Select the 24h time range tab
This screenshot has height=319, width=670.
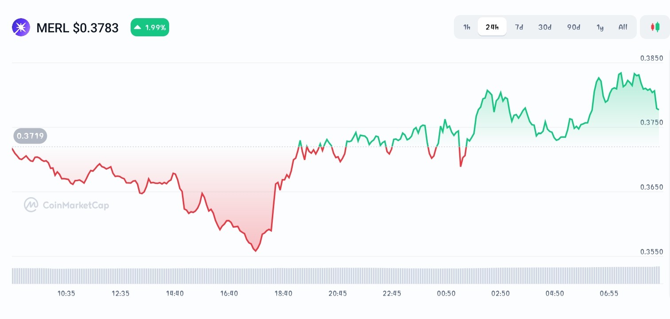[492, 27]
